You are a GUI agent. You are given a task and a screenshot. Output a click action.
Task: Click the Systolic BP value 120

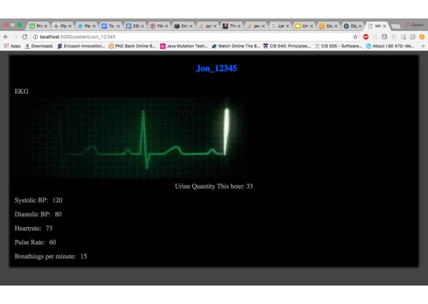click(57, 201)
